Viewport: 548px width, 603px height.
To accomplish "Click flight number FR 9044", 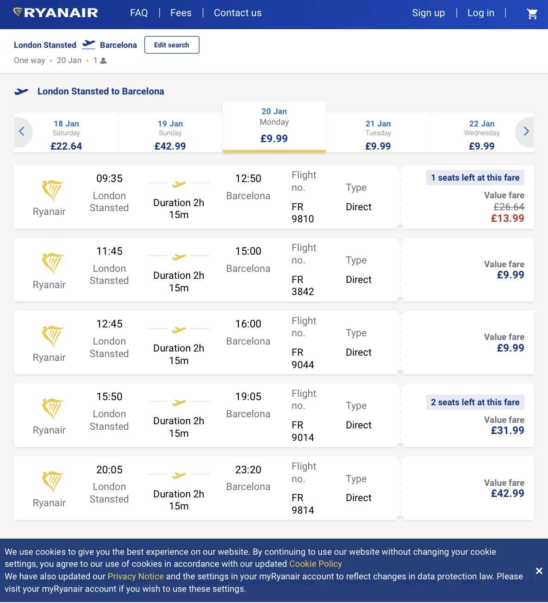I will pos(303,358).
